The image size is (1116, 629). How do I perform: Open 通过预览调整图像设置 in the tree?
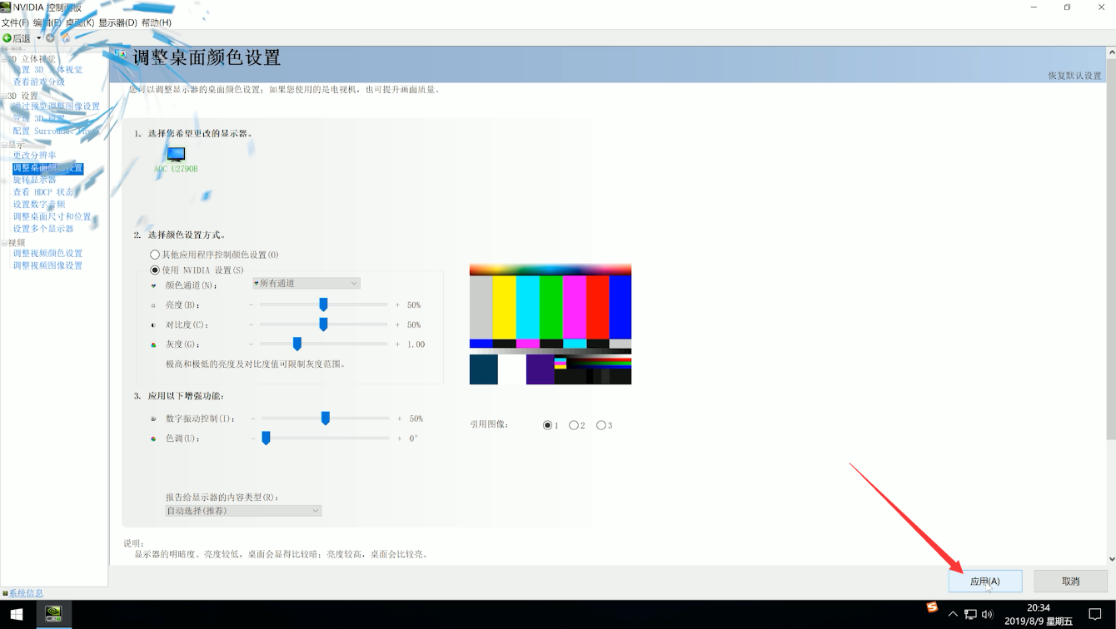click(56, 106)
